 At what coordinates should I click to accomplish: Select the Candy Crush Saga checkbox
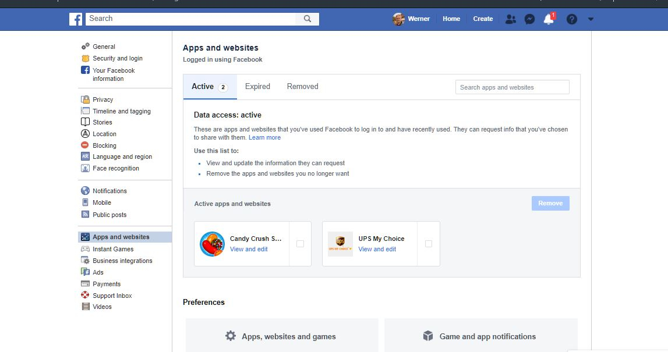coord(301,244)
